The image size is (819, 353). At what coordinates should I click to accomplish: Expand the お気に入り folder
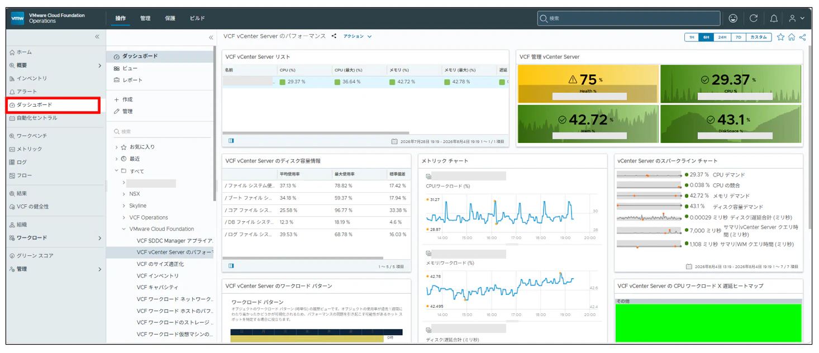117,147
